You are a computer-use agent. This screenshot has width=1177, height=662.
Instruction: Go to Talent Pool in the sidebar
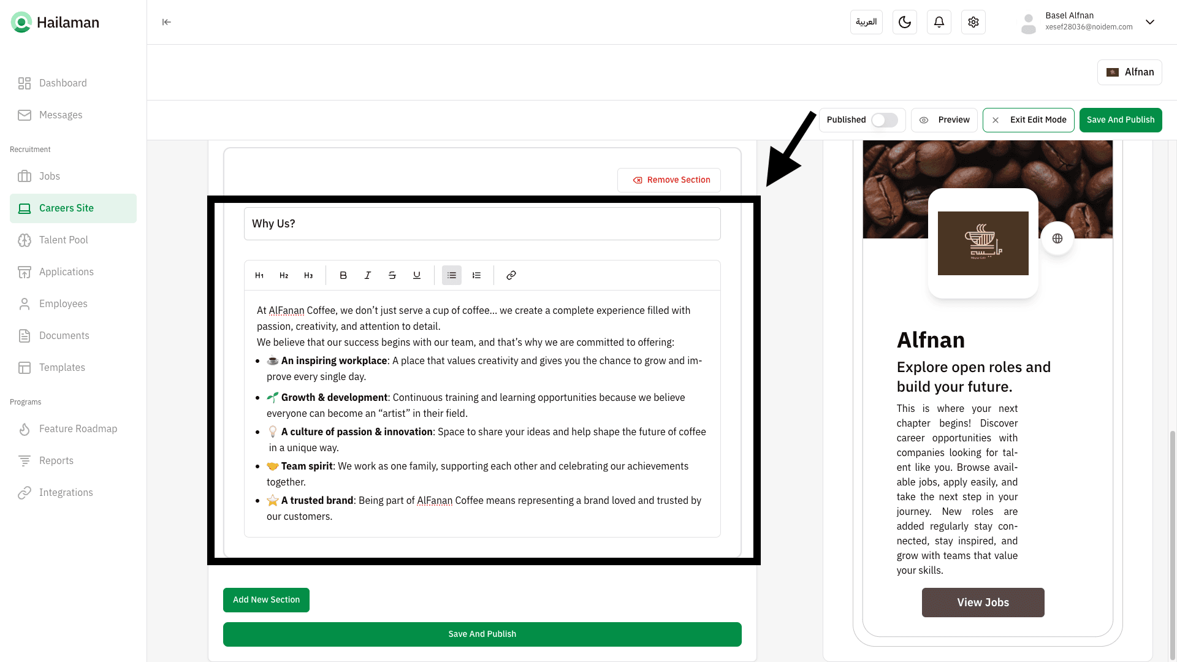pos(64,240)
